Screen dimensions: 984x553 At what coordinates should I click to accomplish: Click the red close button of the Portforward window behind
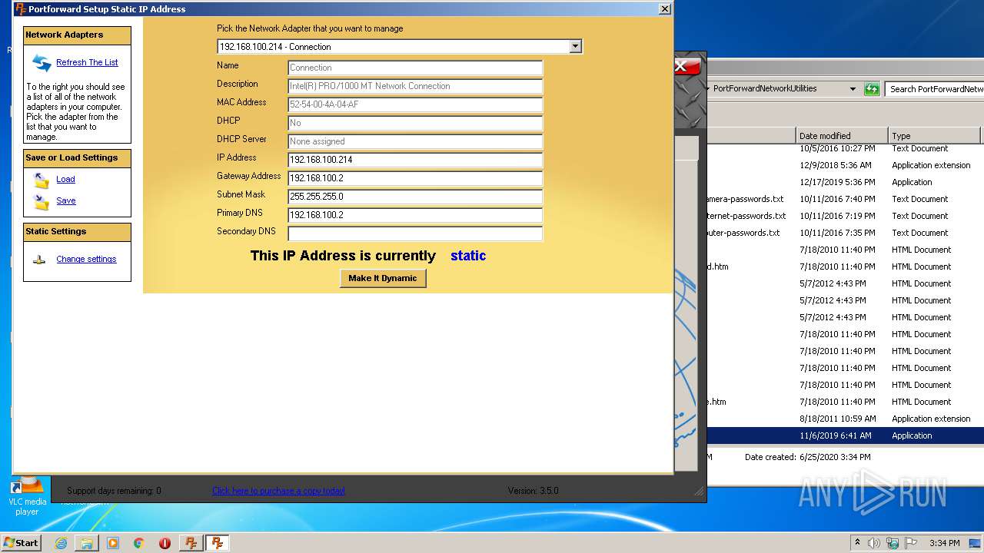(x=688, y=66)
